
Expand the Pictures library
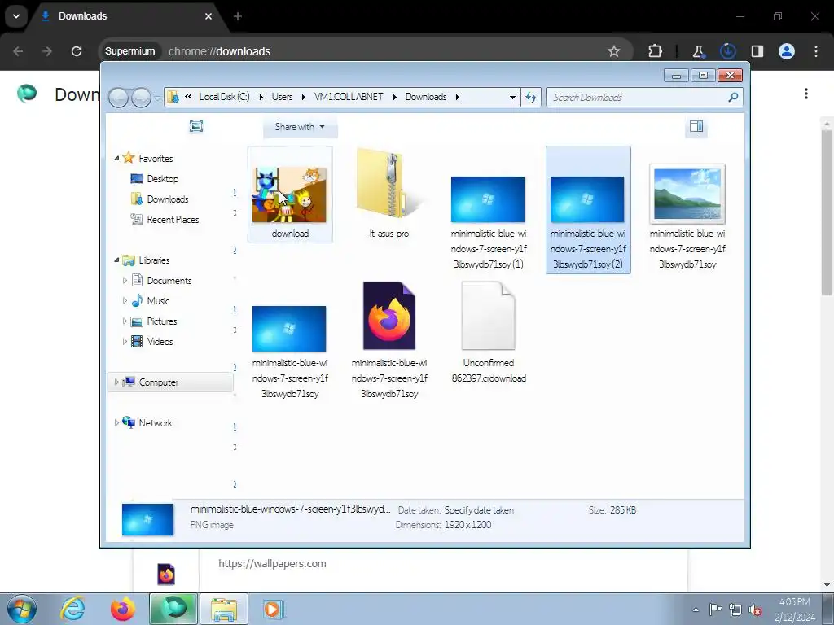[125, 321]
